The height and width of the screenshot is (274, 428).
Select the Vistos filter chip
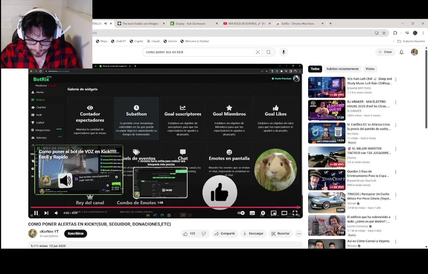[x=370, y=69]
